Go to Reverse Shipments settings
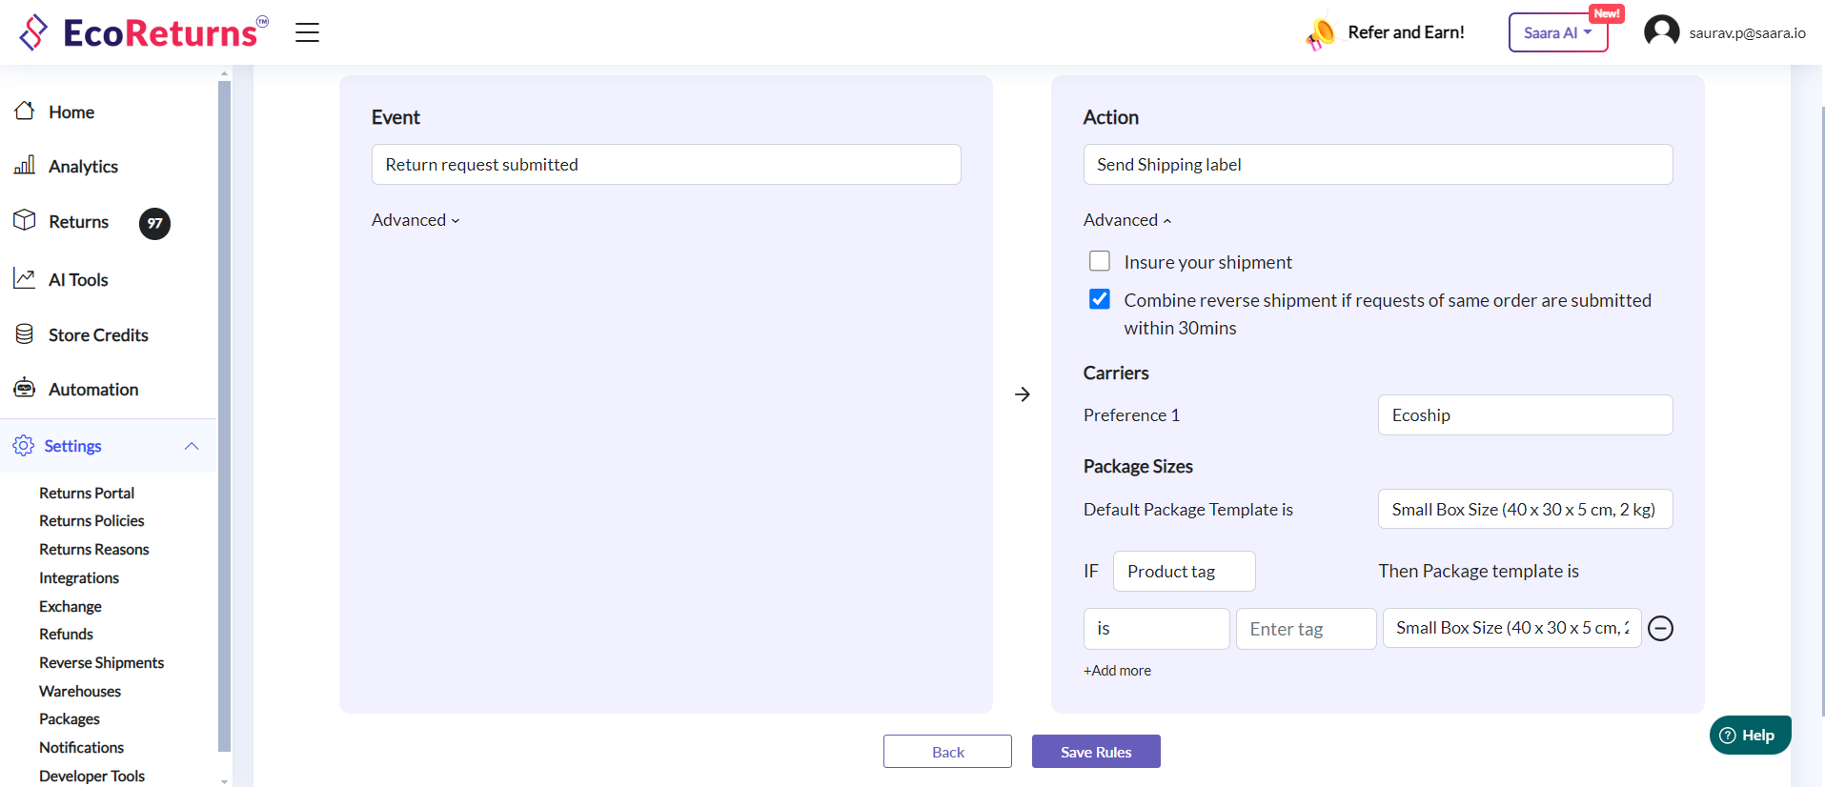1825x787 pixels. tap(101, 663)
